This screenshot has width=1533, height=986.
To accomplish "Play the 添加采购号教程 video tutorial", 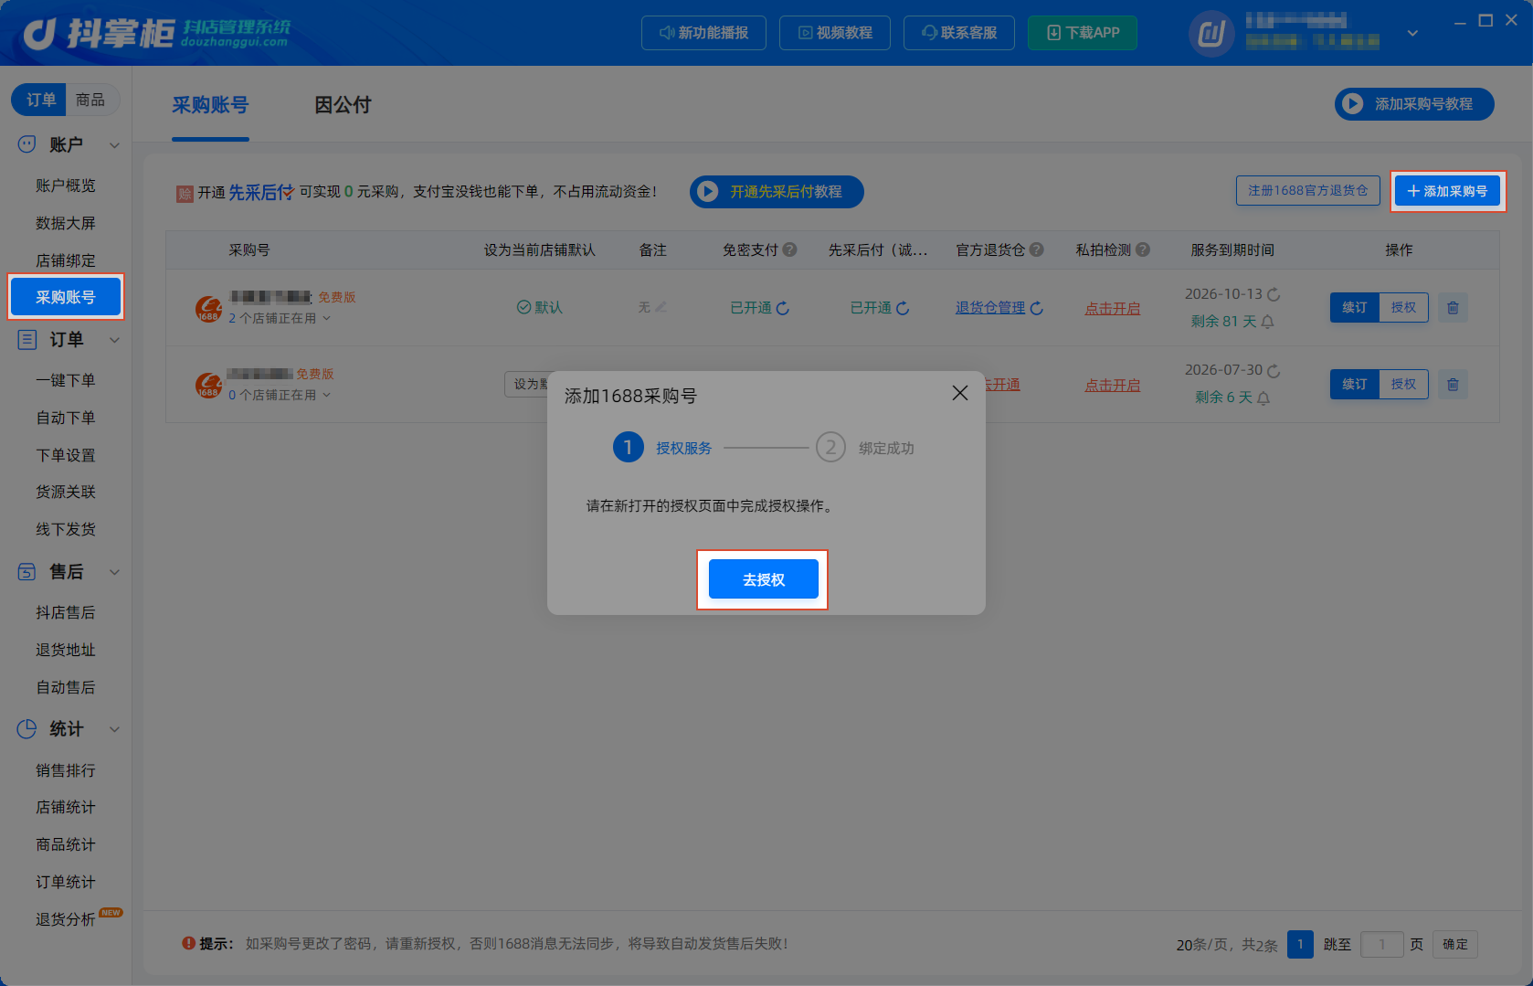I will pos(1414,104).
